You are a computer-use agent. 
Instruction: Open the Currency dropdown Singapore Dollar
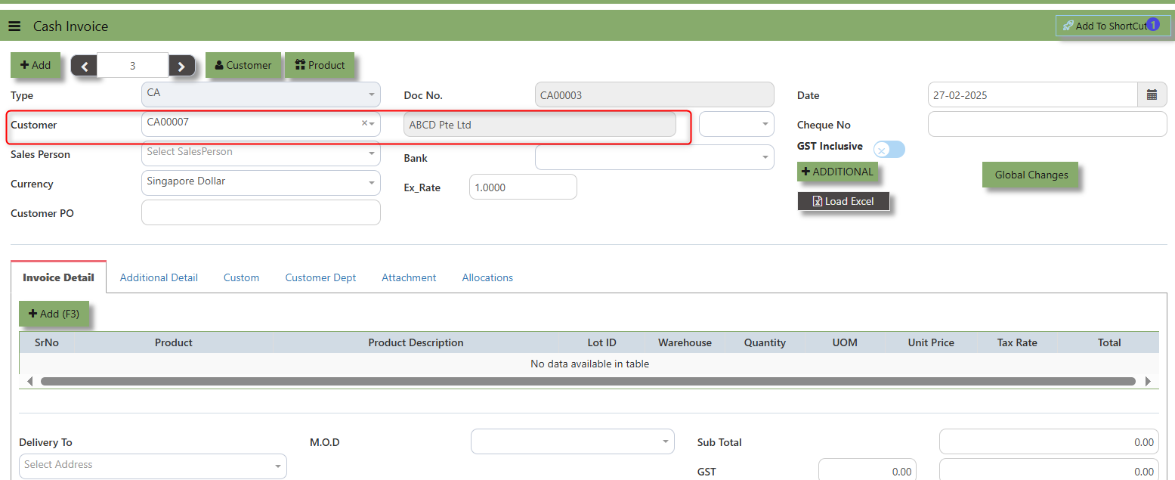tap(261, 182)
